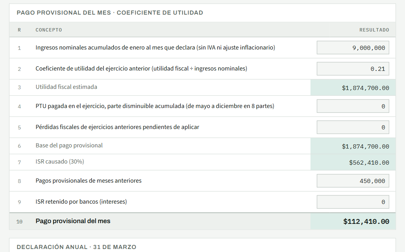The image size is (405, 252).
Task: Select the PTU pagada en el ejercicio field
Action: 353,106
